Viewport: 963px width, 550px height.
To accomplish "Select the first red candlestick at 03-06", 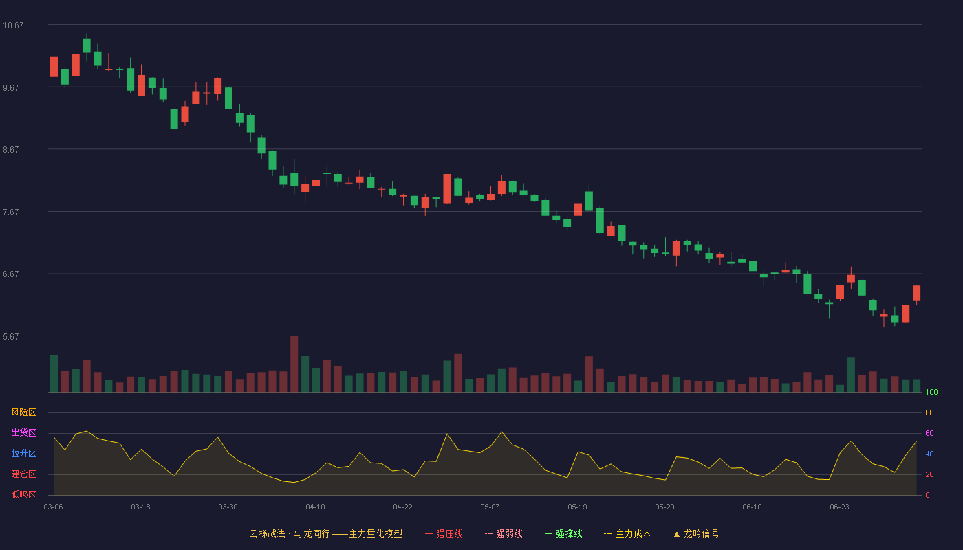I will 54,67.
